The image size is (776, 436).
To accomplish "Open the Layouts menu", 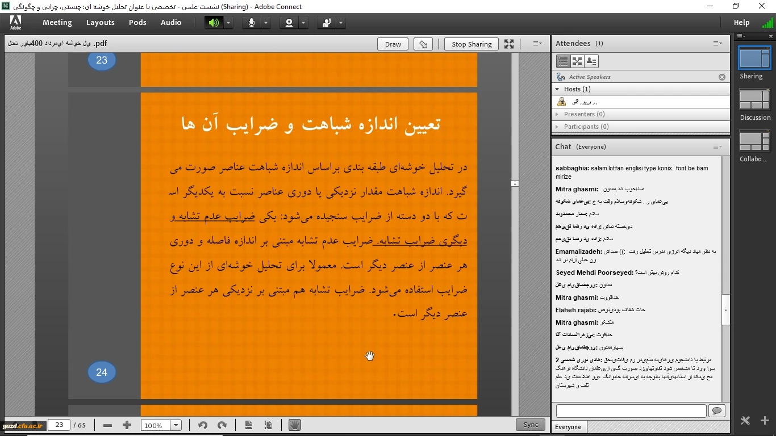I will (x=100, y=23).
